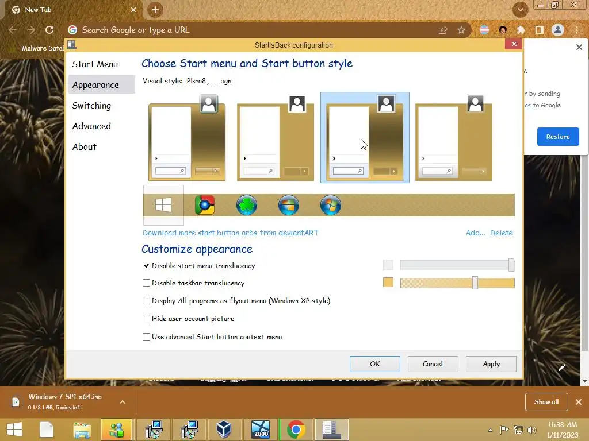The height and width of the screenshot is (441, 589).
Task: Open Chrome side panel icon
Action: pos(539,30)
